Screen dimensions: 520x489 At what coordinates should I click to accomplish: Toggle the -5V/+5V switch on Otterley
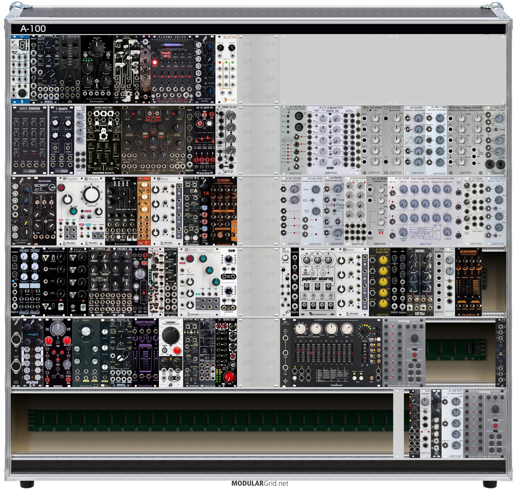point(205,77)
